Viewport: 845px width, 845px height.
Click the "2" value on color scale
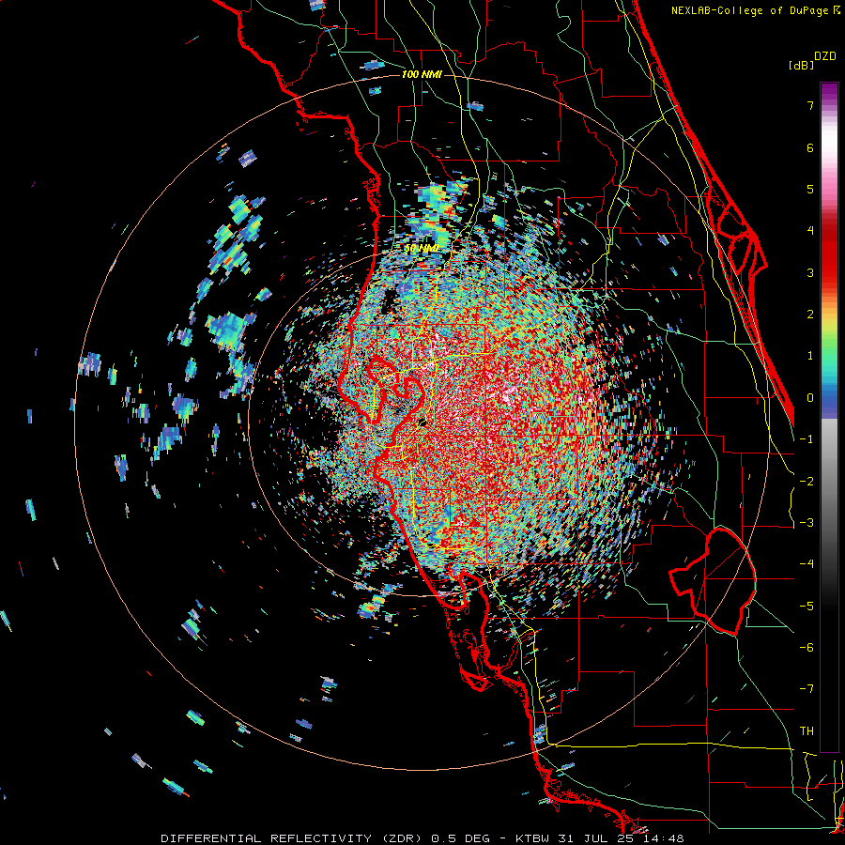coord(810,315)
